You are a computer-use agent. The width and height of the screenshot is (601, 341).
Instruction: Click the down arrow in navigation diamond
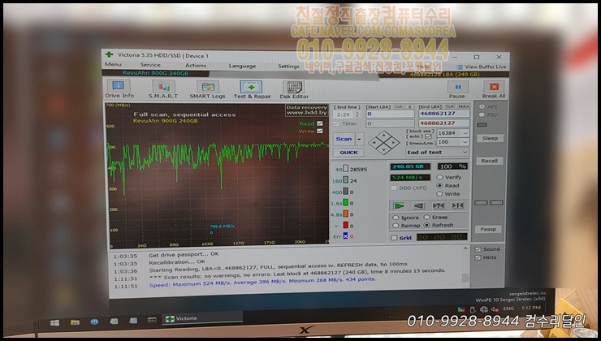[x=383, y=149]
